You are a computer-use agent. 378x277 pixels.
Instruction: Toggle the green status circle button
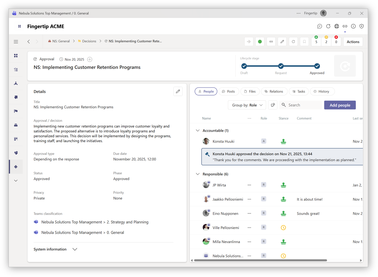click(x=260, y=42)
